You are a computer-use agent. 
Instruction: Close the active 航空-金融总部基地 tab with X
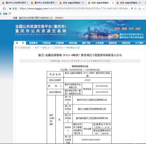click(x=113, y=3)
